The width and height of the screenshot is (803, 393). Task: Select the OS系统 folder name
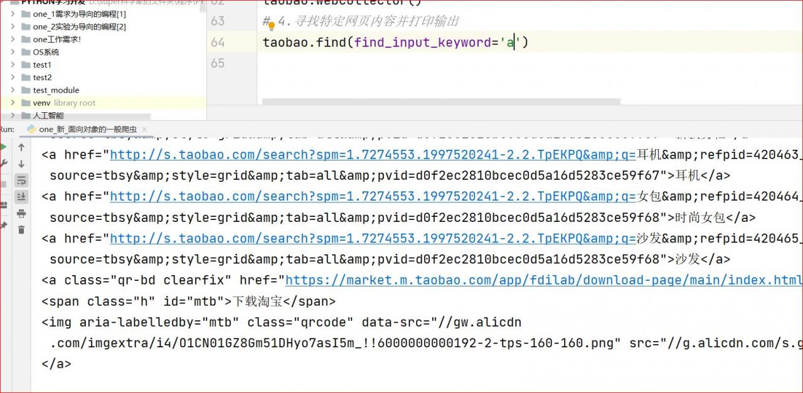coord(46,52)
